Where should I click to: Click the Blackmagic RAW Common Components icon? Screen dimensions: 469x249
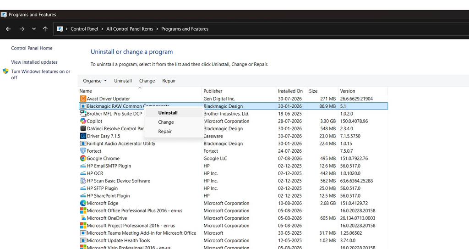83,106
